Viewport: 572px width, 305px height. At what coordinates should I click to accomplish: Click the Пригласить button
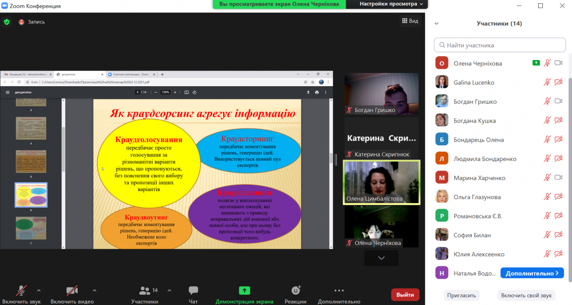[461, 295]
